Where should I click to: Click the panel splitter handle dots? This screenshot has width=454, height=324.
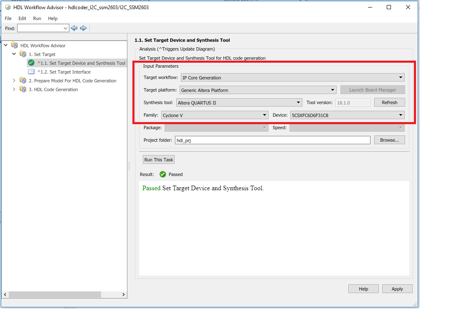point(129,166)
